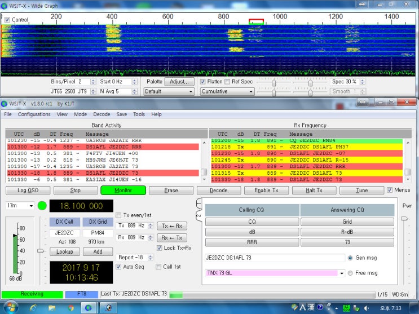Click the Rx ← Tx frequency copy button
The height and width of the screenshot is (314, 419).
tap(170, 237)
